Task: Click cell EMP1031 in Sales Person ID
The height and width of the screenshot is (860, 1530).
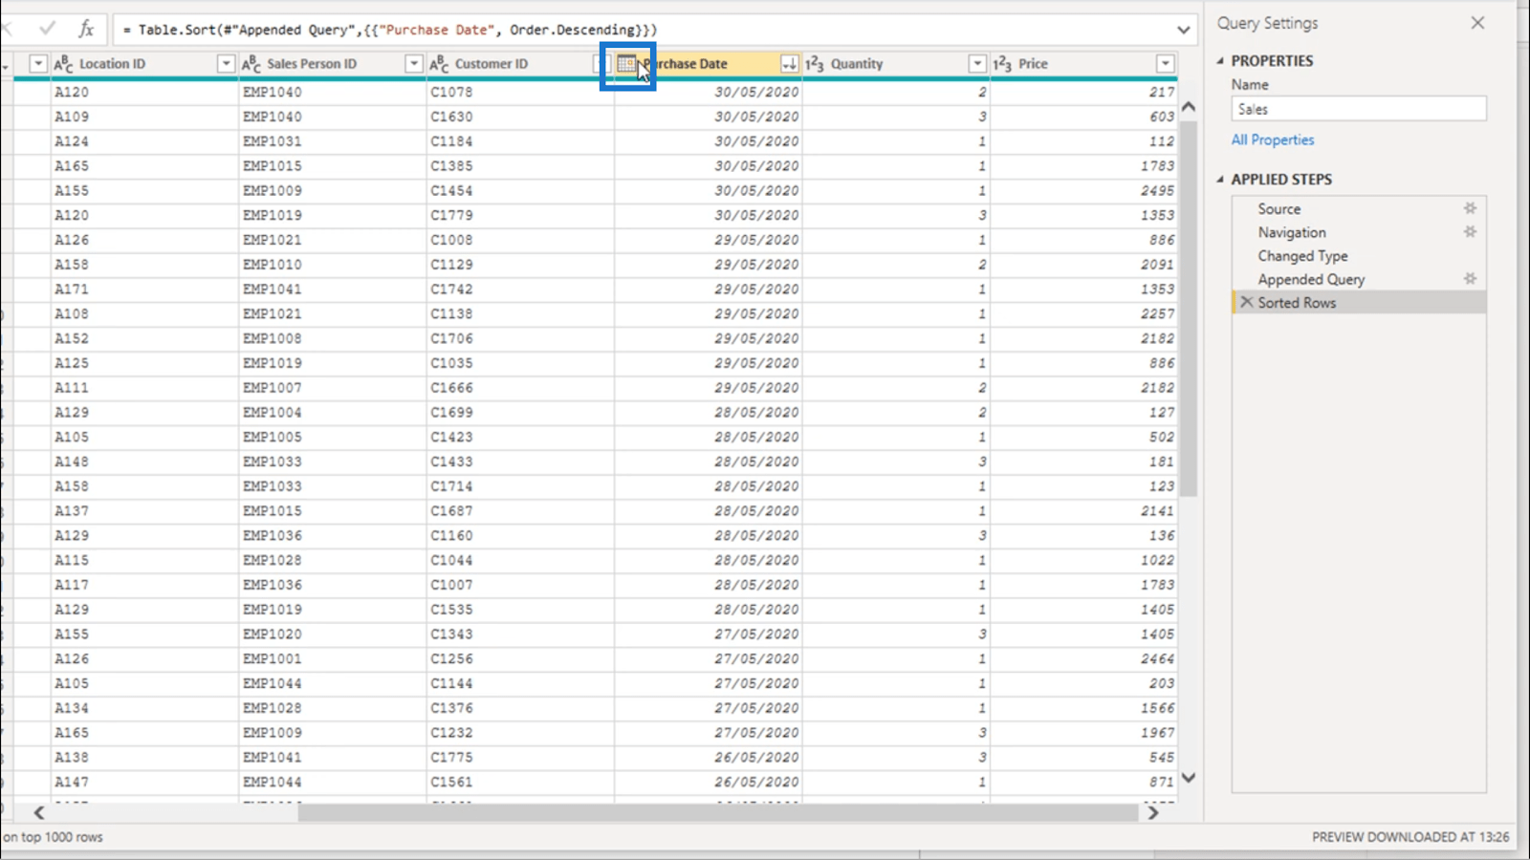Action: click(x=332, y=141)
